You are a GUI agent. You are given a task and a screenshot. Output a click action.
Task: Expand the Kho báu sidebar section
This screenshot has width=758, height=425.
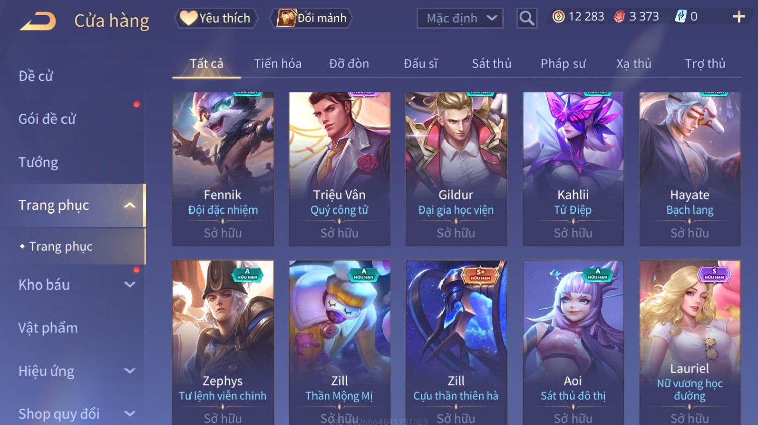pyautogui.click(x=130, y=285)
